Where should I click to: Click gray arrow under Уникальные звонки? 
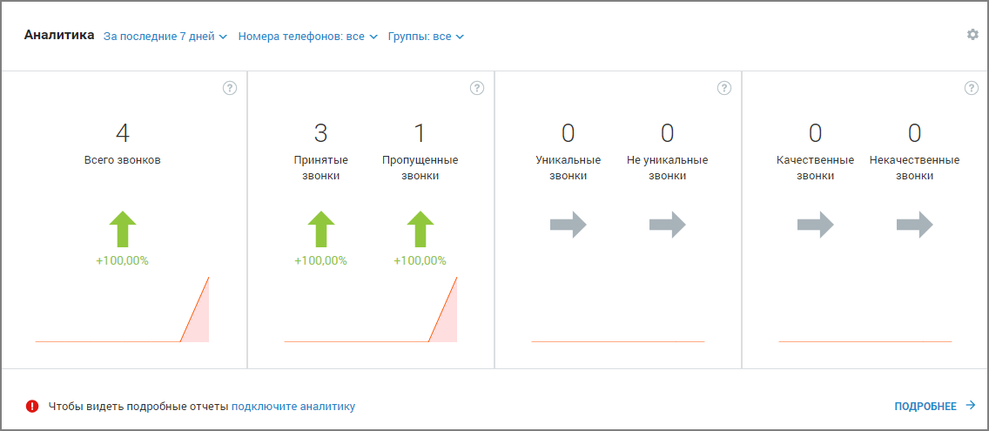569,225
